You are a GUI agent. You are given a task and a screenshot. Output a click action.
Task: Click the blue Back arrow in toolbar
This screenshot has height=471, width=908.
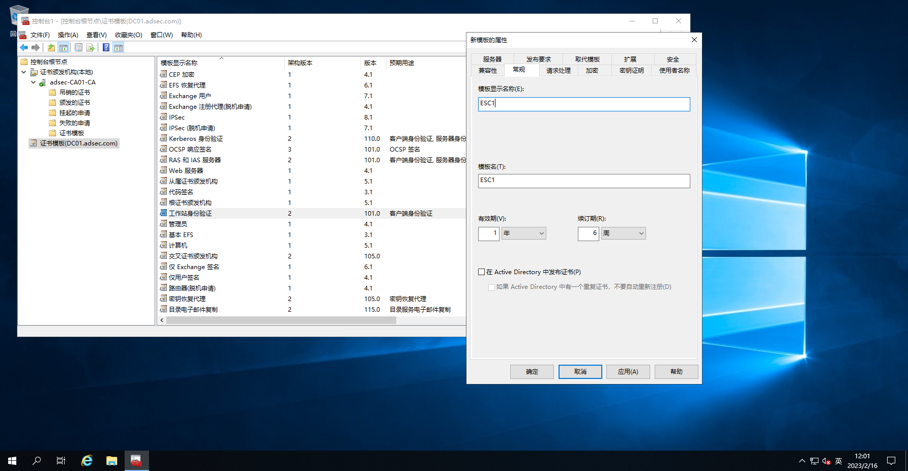(24, 48)
